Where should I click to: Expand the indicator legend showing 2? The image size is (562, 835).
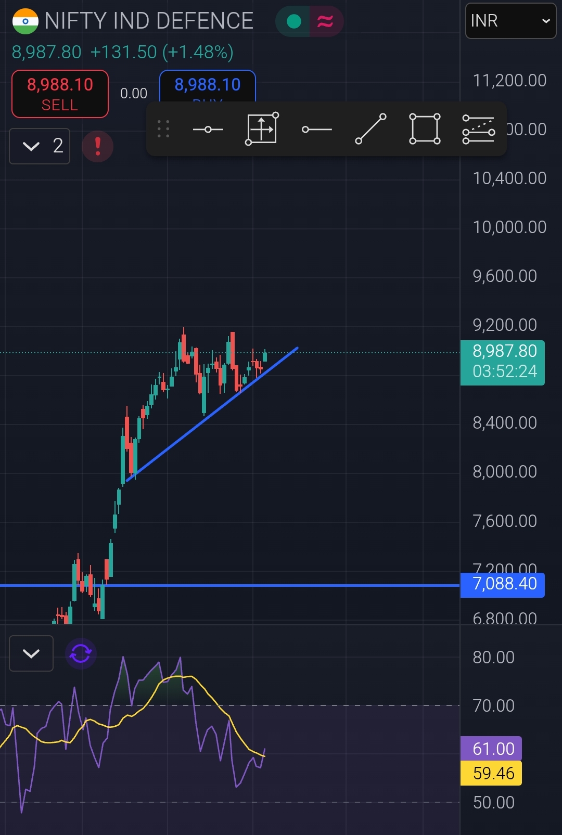(x=40, y=146)
